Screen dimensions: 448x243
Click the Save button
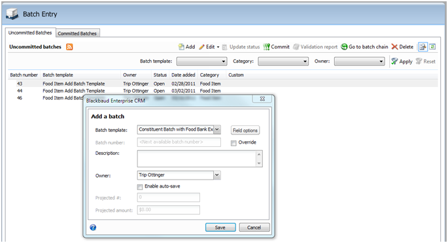click(220, 227)
